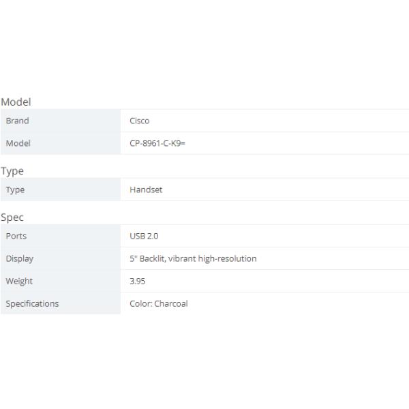Click the Cisco brand value
Screen dimensions: 409x409
[139, 121]
